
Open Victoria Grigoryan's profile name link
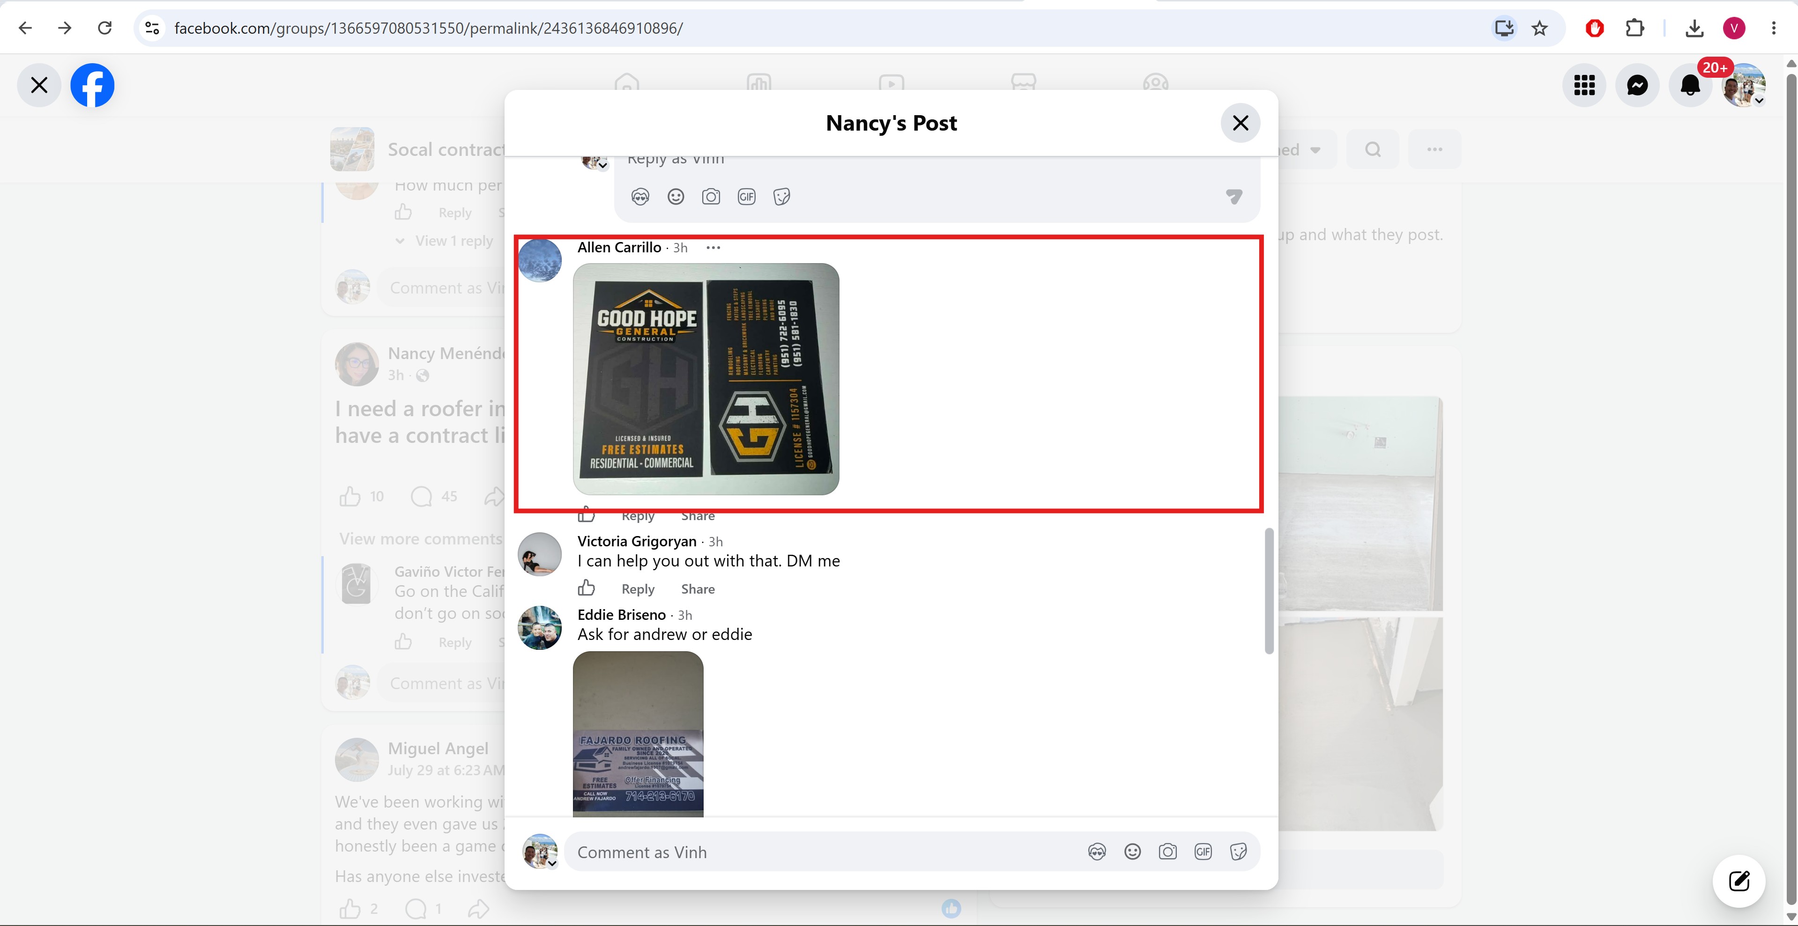[x=637, y=542]
